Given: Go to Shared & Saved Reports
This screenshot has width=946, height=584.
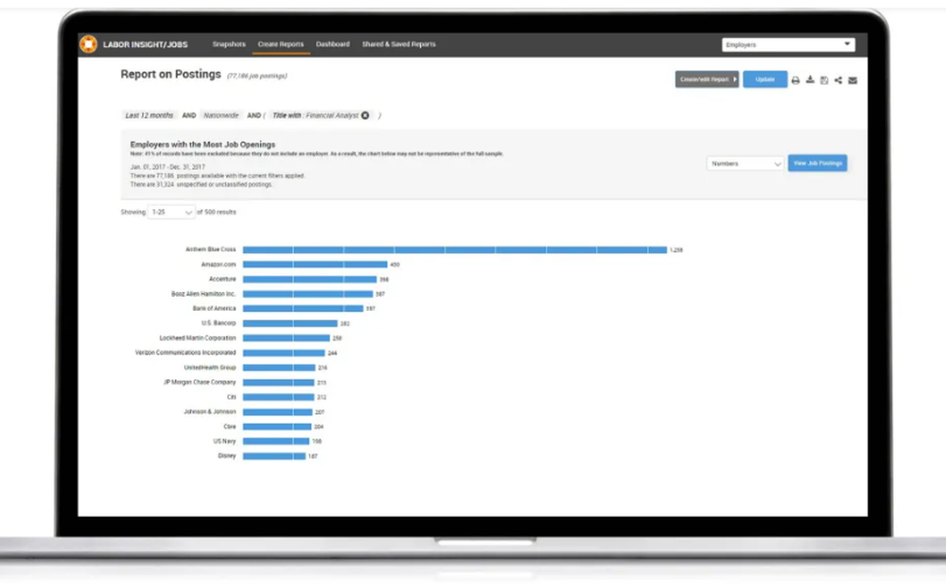Looking at the screenshot, I should (399, 44).
